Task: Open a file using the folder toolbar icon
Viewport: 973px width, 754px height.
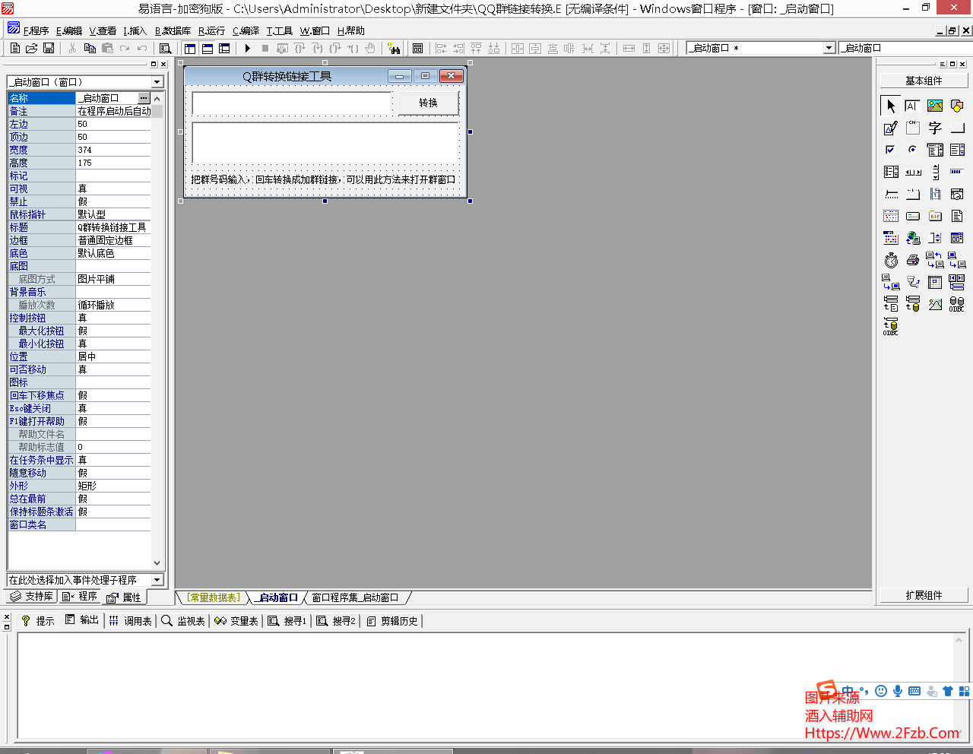Action: [31, 48]
